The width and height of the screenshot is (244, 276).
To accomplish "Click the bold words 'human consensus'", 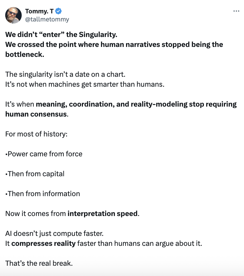I will 36,114.
